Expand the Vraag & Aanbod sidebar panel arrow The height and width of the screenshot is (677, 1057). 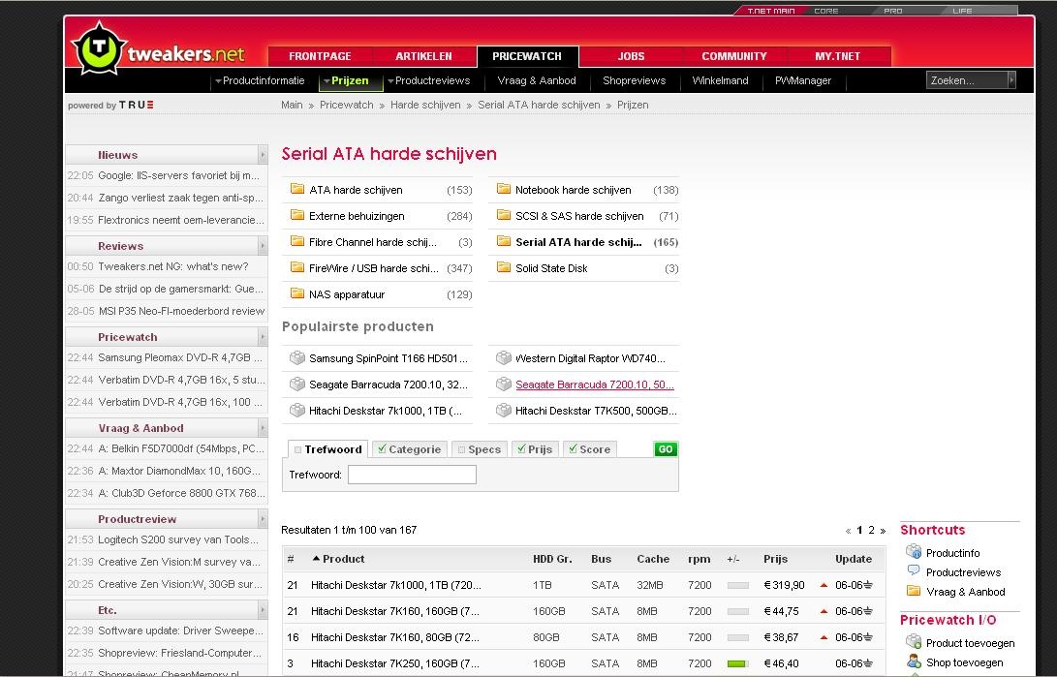[263, 427]
